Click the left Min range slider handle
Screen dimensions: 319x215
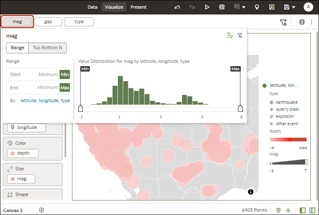click(x=80, y=108)
